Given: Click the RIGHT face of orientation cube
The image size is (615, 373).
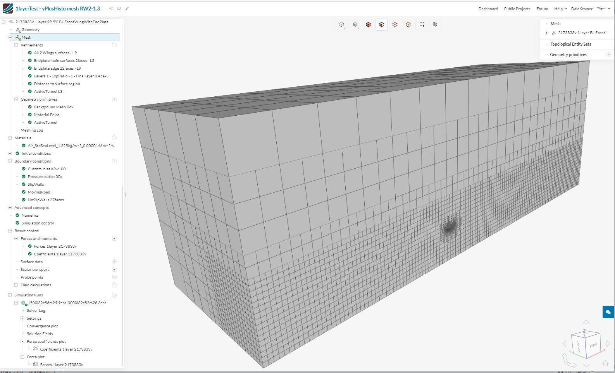Looking at the screenshot, I should (x=593, y=346).
